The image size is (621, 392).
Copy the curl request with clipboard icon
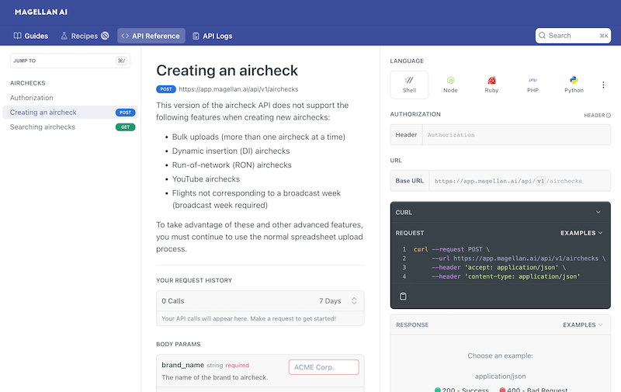point(403,297)
